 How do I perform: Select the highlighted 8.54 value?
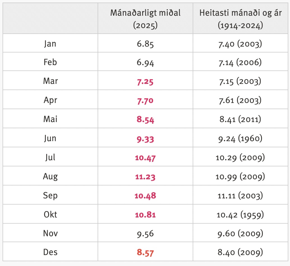(145, 120)
